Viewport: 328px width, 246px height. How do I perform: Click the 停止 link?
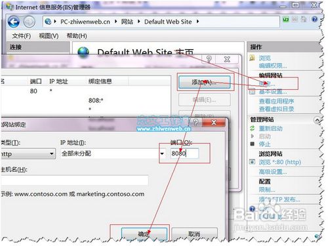click(x=264, y=144)
